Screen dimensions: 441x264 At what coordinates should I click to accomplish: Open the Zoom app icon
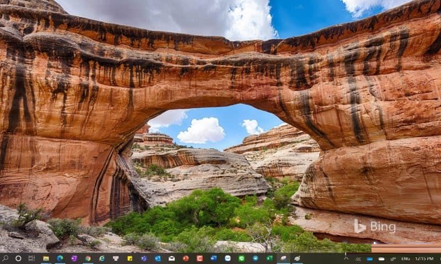pos(228,258)
